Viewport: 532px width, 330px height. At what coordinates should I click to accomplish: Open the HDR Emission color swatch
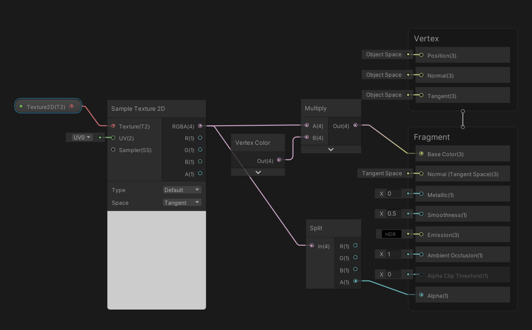(391, 234)
